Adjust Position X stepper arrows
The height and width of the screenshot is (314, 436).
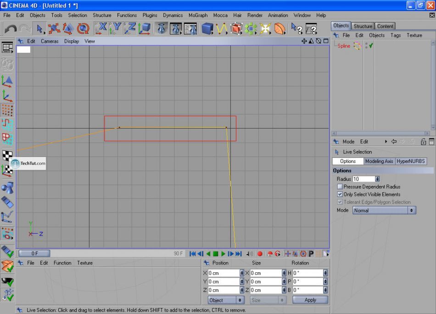(x=241, y=273)
